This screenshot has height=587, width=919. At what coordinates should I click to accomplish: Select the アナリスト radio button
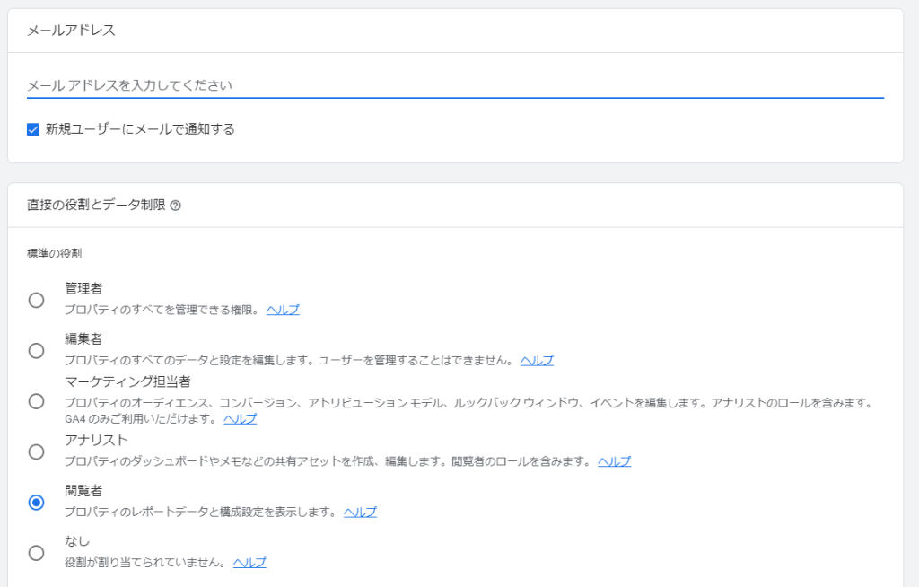36,451
